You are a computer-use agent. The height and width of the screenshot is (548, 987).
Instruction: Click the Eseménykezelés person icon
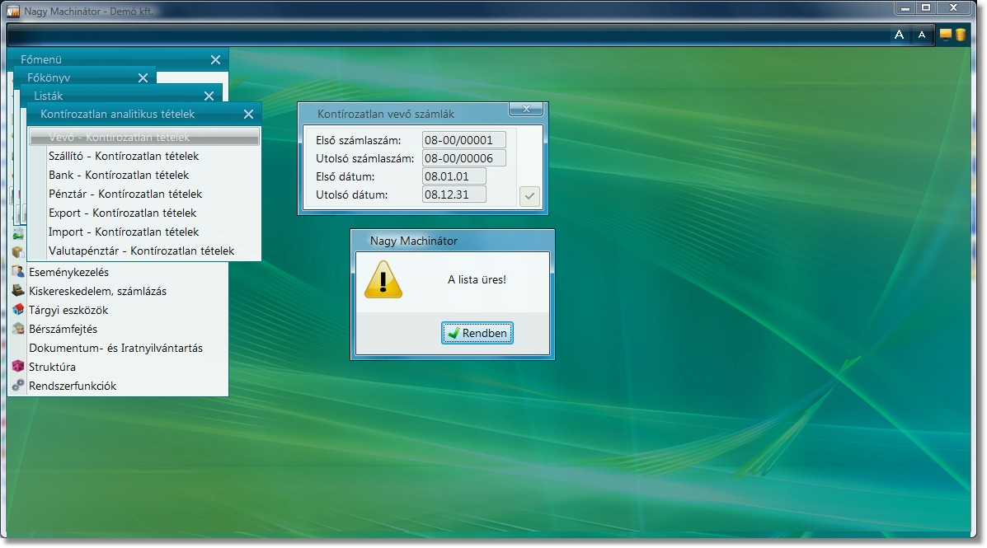point(18,272)
